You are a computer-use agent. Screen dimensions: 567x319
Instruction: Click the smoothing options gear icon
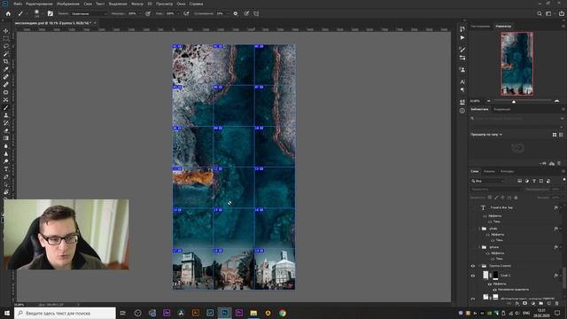pos(236,13)
